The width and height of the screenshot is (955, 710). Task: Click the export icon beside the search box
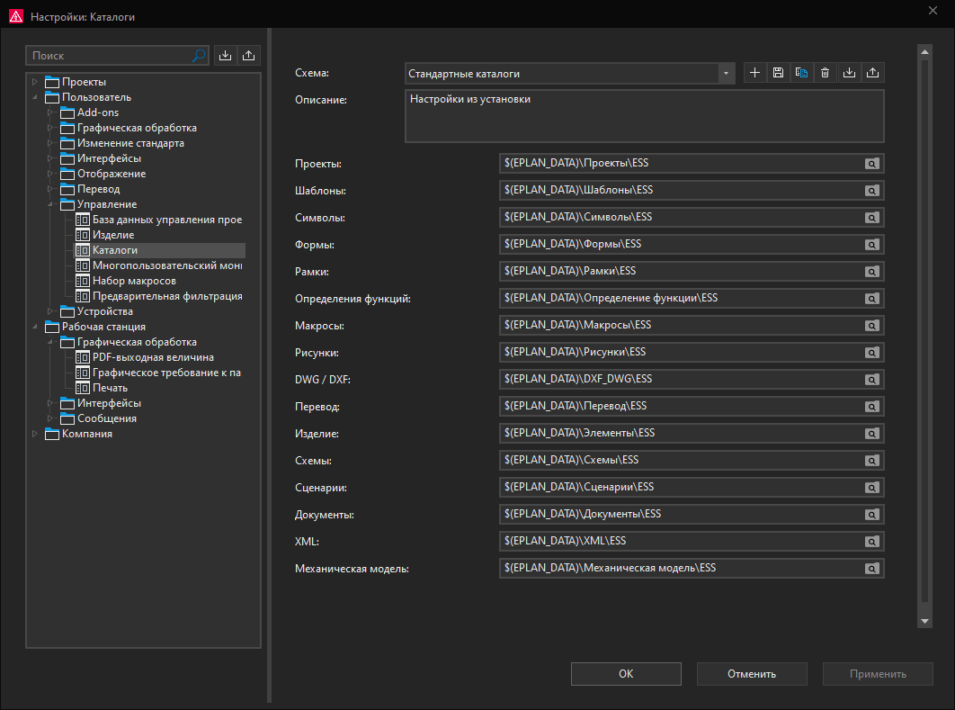(x=248, y=56)
